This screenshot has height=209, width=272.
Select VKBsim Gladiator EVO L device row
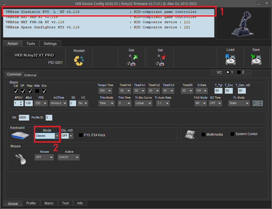point(109,12)
